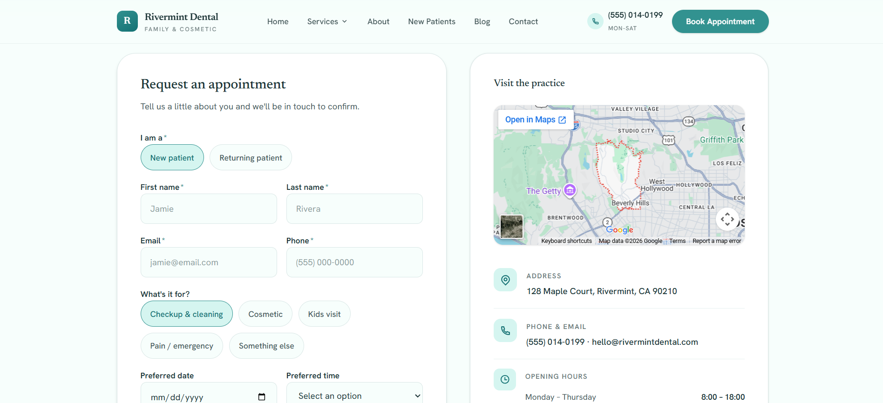
Task: Open in Maps link
Action: tap(536, 120)
